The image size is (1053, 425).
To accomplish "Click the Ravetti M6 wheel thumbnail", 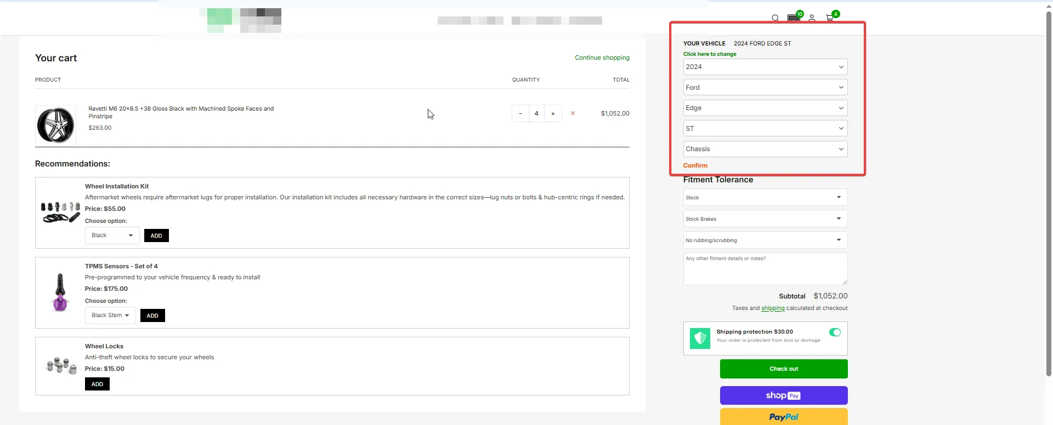I will click(55, 125).
